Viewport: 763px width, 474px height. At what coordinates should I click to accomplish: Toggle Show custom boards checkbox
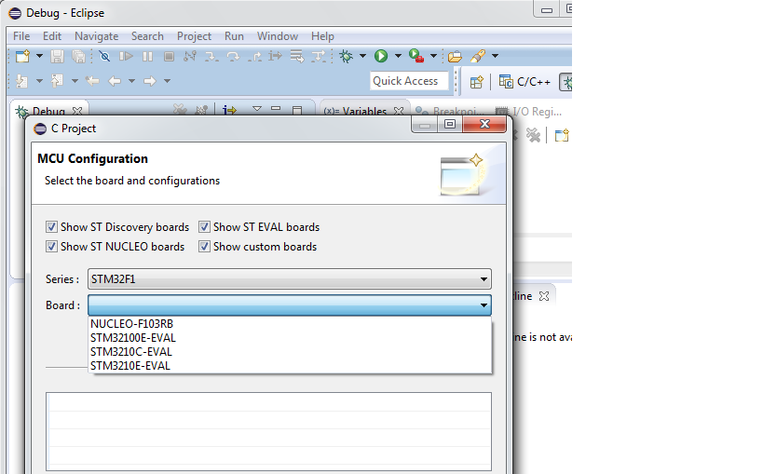pos(204,247)
